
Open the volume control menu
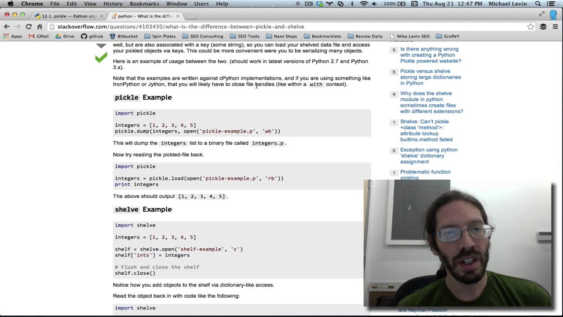pyautogui.click(x=374, y=4)
